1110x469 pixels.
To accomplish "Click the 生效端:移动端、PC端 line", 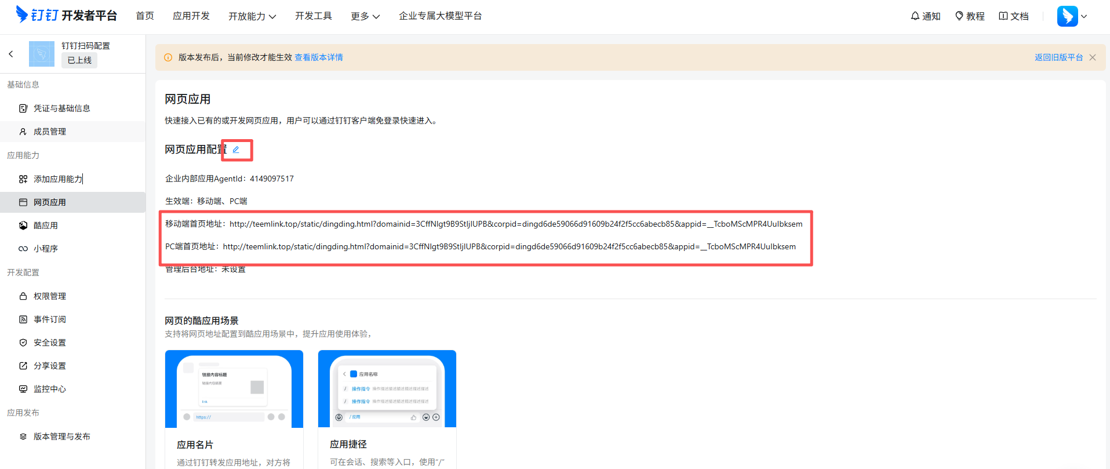I will [x=206, y=201].
